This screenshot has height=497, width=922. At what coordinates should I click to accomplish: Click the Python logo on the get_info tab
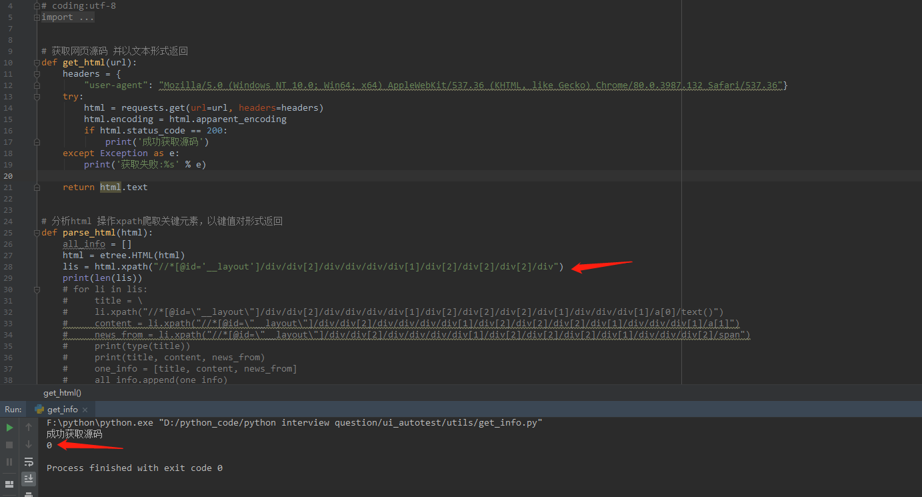click(39, 409)
